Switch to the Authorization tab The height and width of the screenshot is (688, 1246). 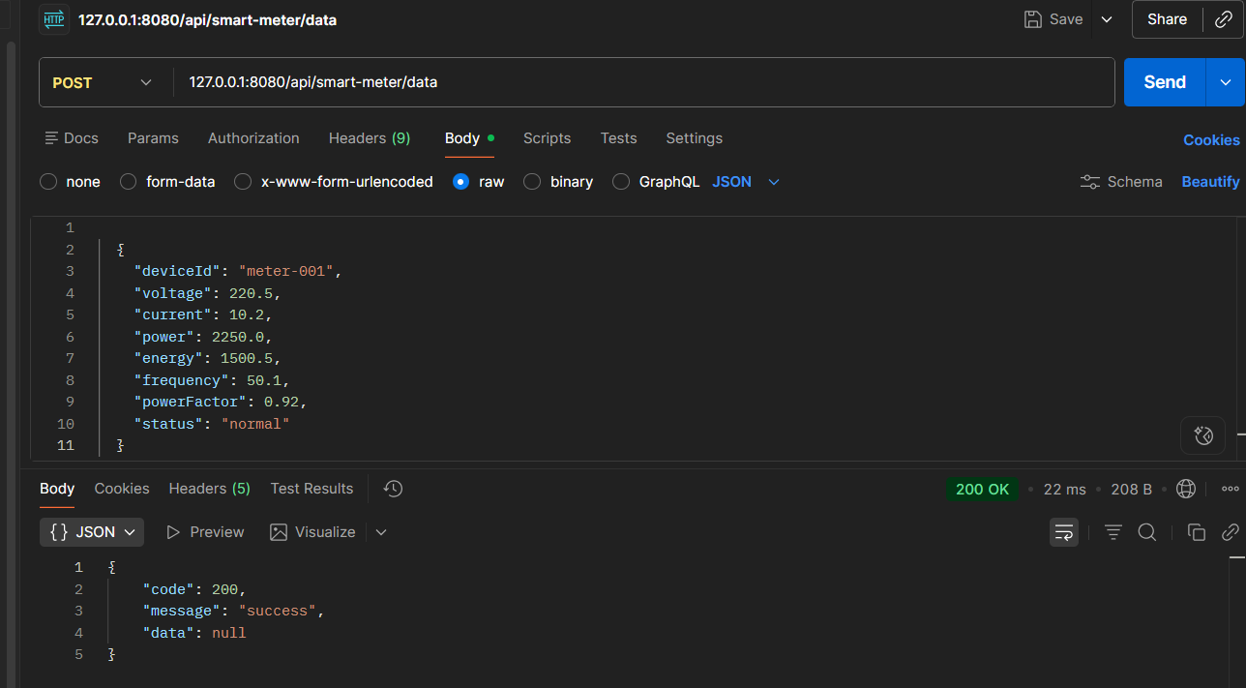[253, 138]
